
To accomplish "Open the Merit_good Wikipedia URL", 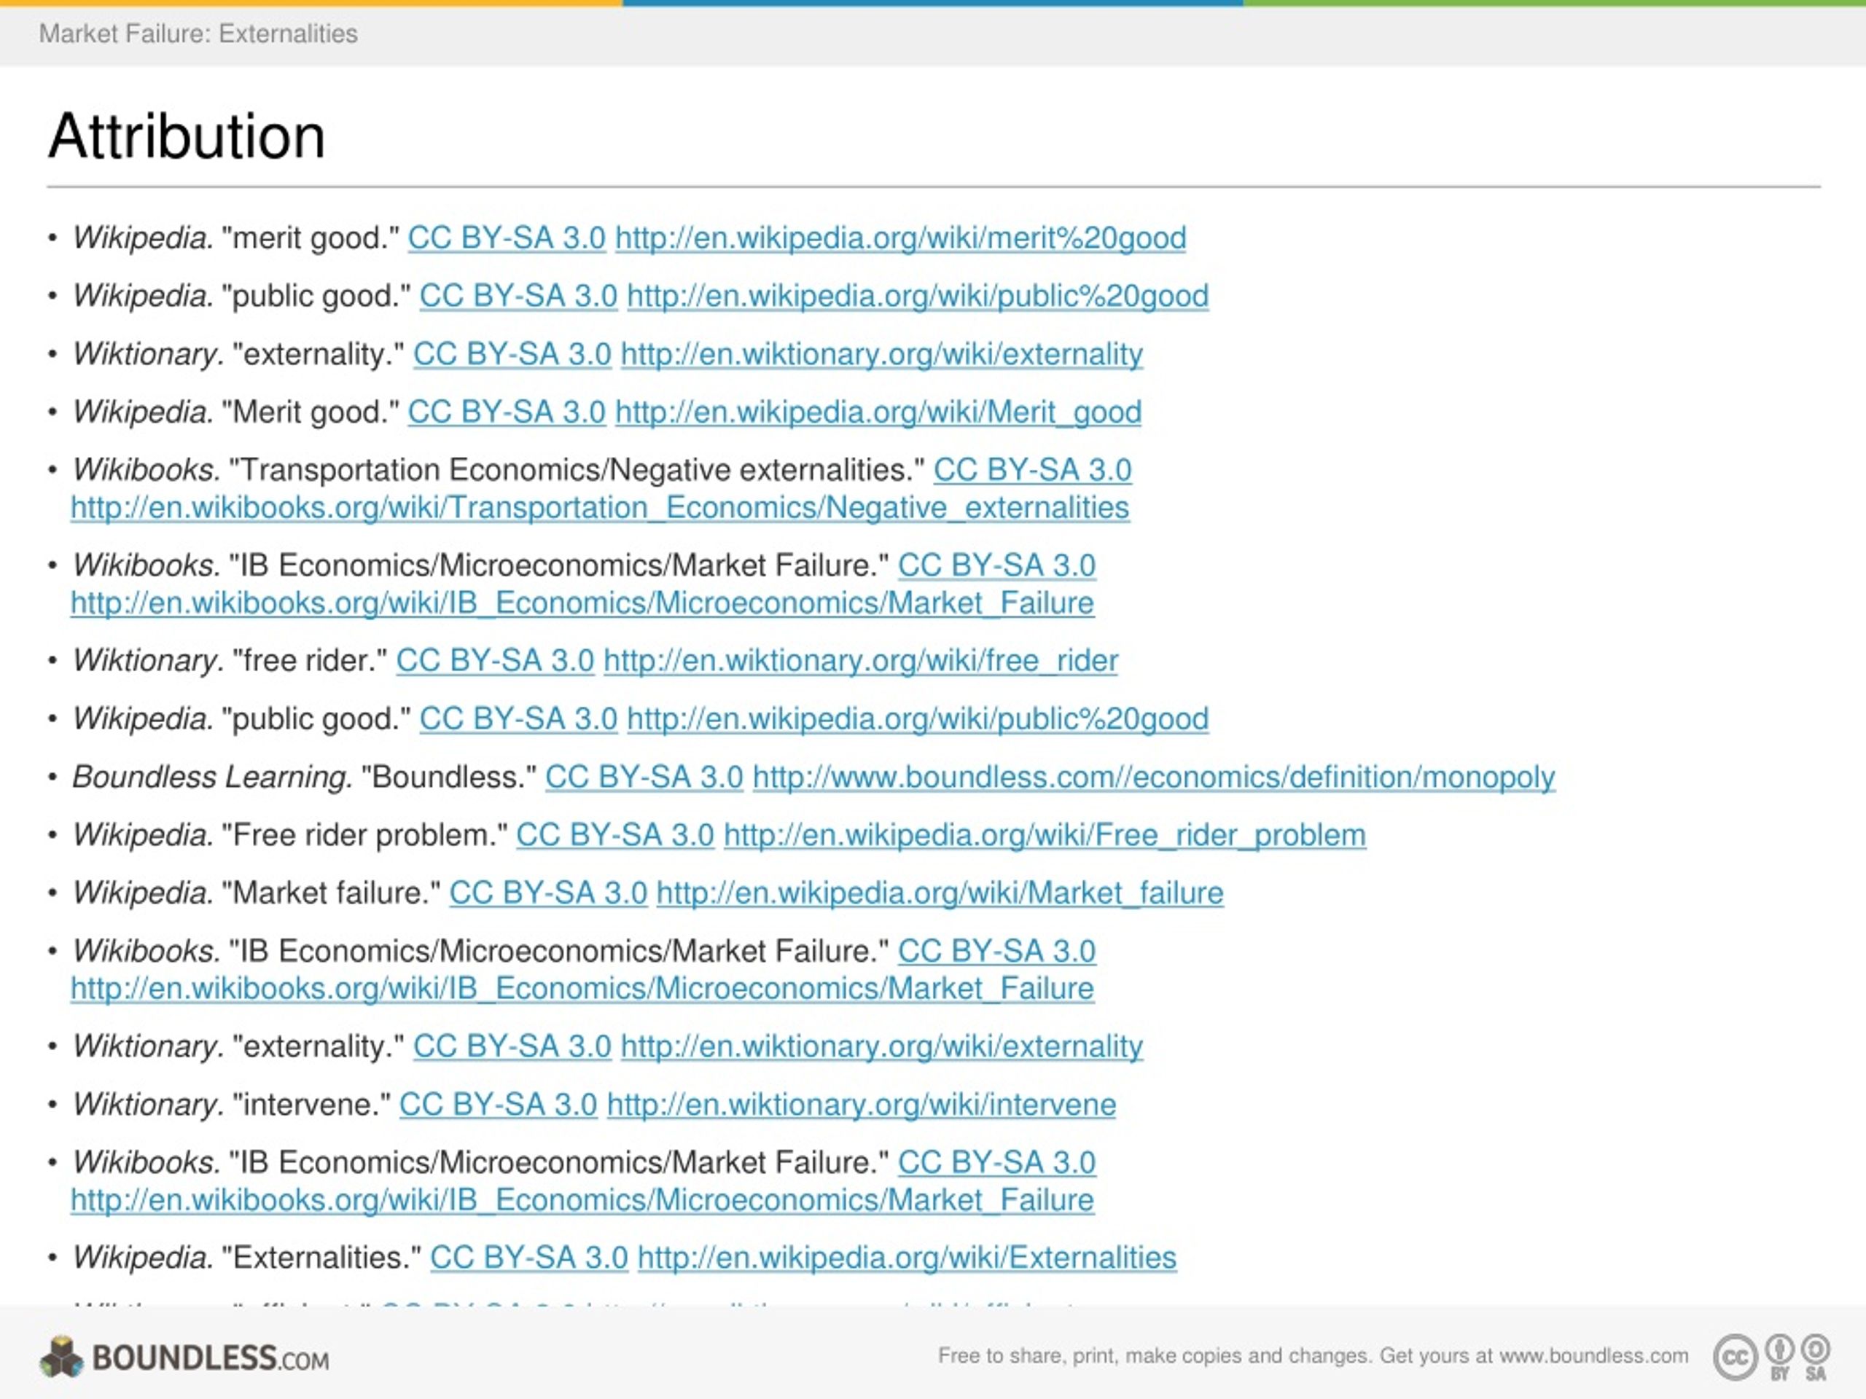I will pyautogui.click(x=878, y=412).
